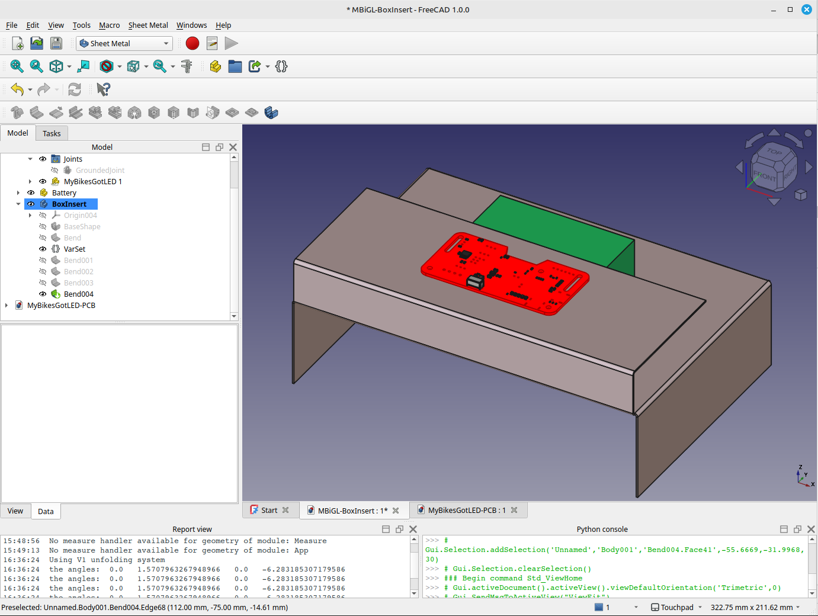Hide the BoxInsert body via its eye icon
Image resolution: width=818 pixels, height=616 pixels.
[x=30, y=204]
